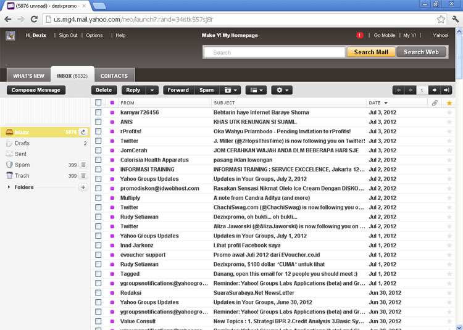
Task: Click the Forward button
Action: tap(178, 90)
